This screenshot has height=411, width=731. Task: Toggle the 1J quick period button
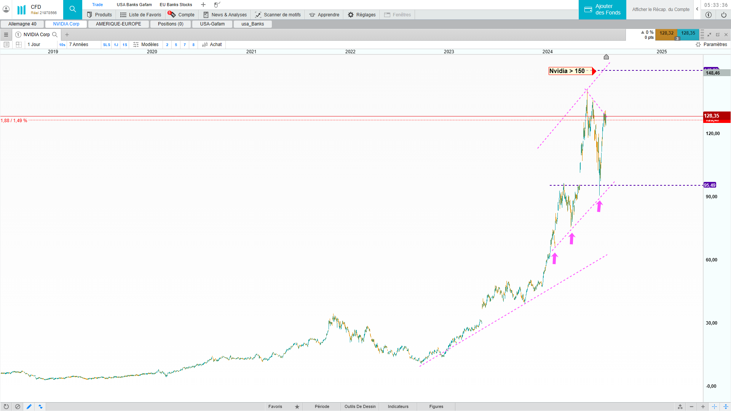pos(116,45)
